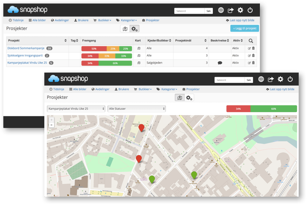Click the 20 badge beside Diskbord Sommerkampanje
Image resolution: width=307 pixels, height=205 pixels.
point(49,48)
